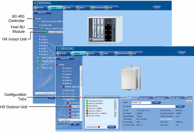Toggle HX General Alarm checkbox
The image size is (194, 132).
(x=115, y=101)
